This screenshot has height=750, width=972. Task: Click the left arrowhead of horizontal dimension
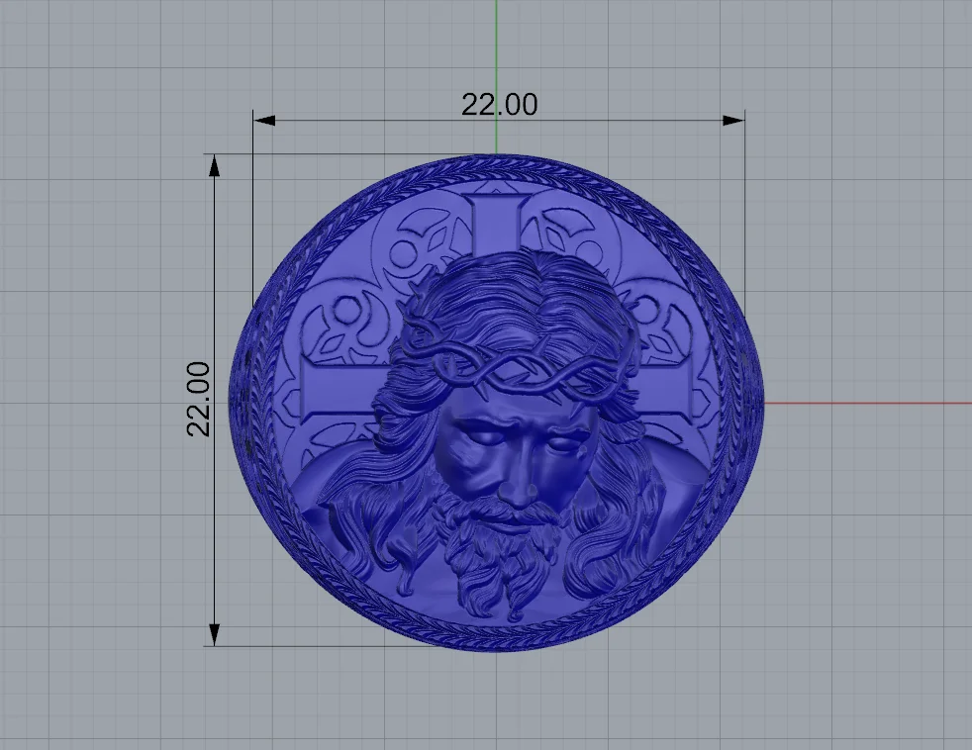[x=264, y=121]
